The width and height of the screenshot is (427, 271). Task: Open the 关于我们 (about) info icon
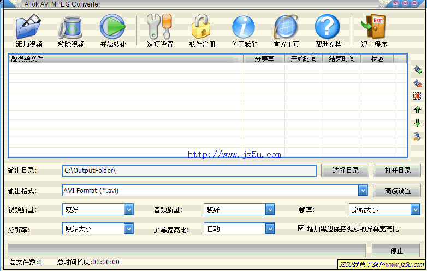click(244, 27)
